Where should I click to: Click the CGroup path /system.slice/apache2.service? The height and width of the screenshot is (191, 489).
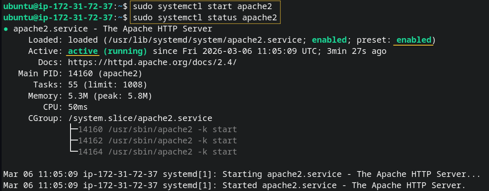click(x=140, y=118)
